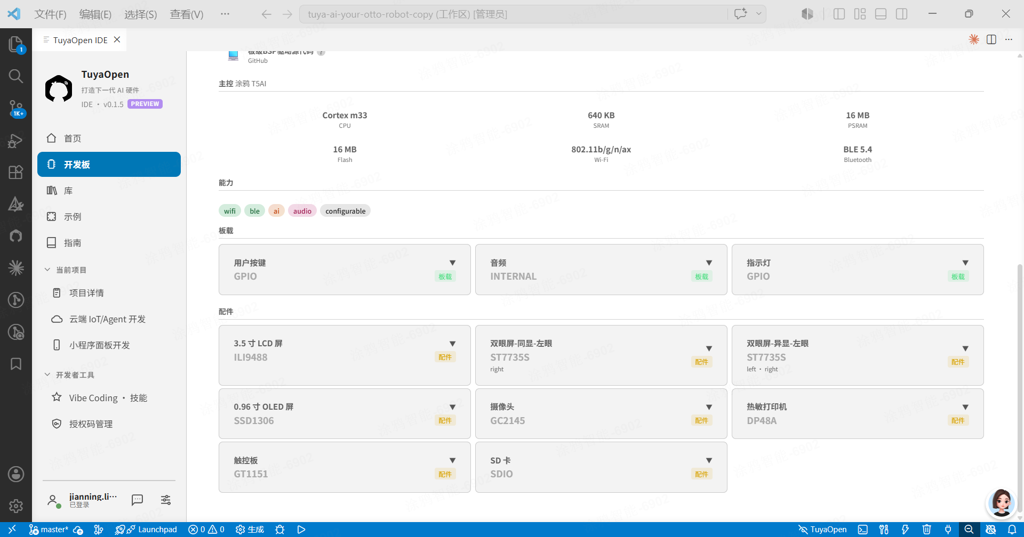
Task: Select the TuyaOpen IDE editor tab
Action: [79, 40]
